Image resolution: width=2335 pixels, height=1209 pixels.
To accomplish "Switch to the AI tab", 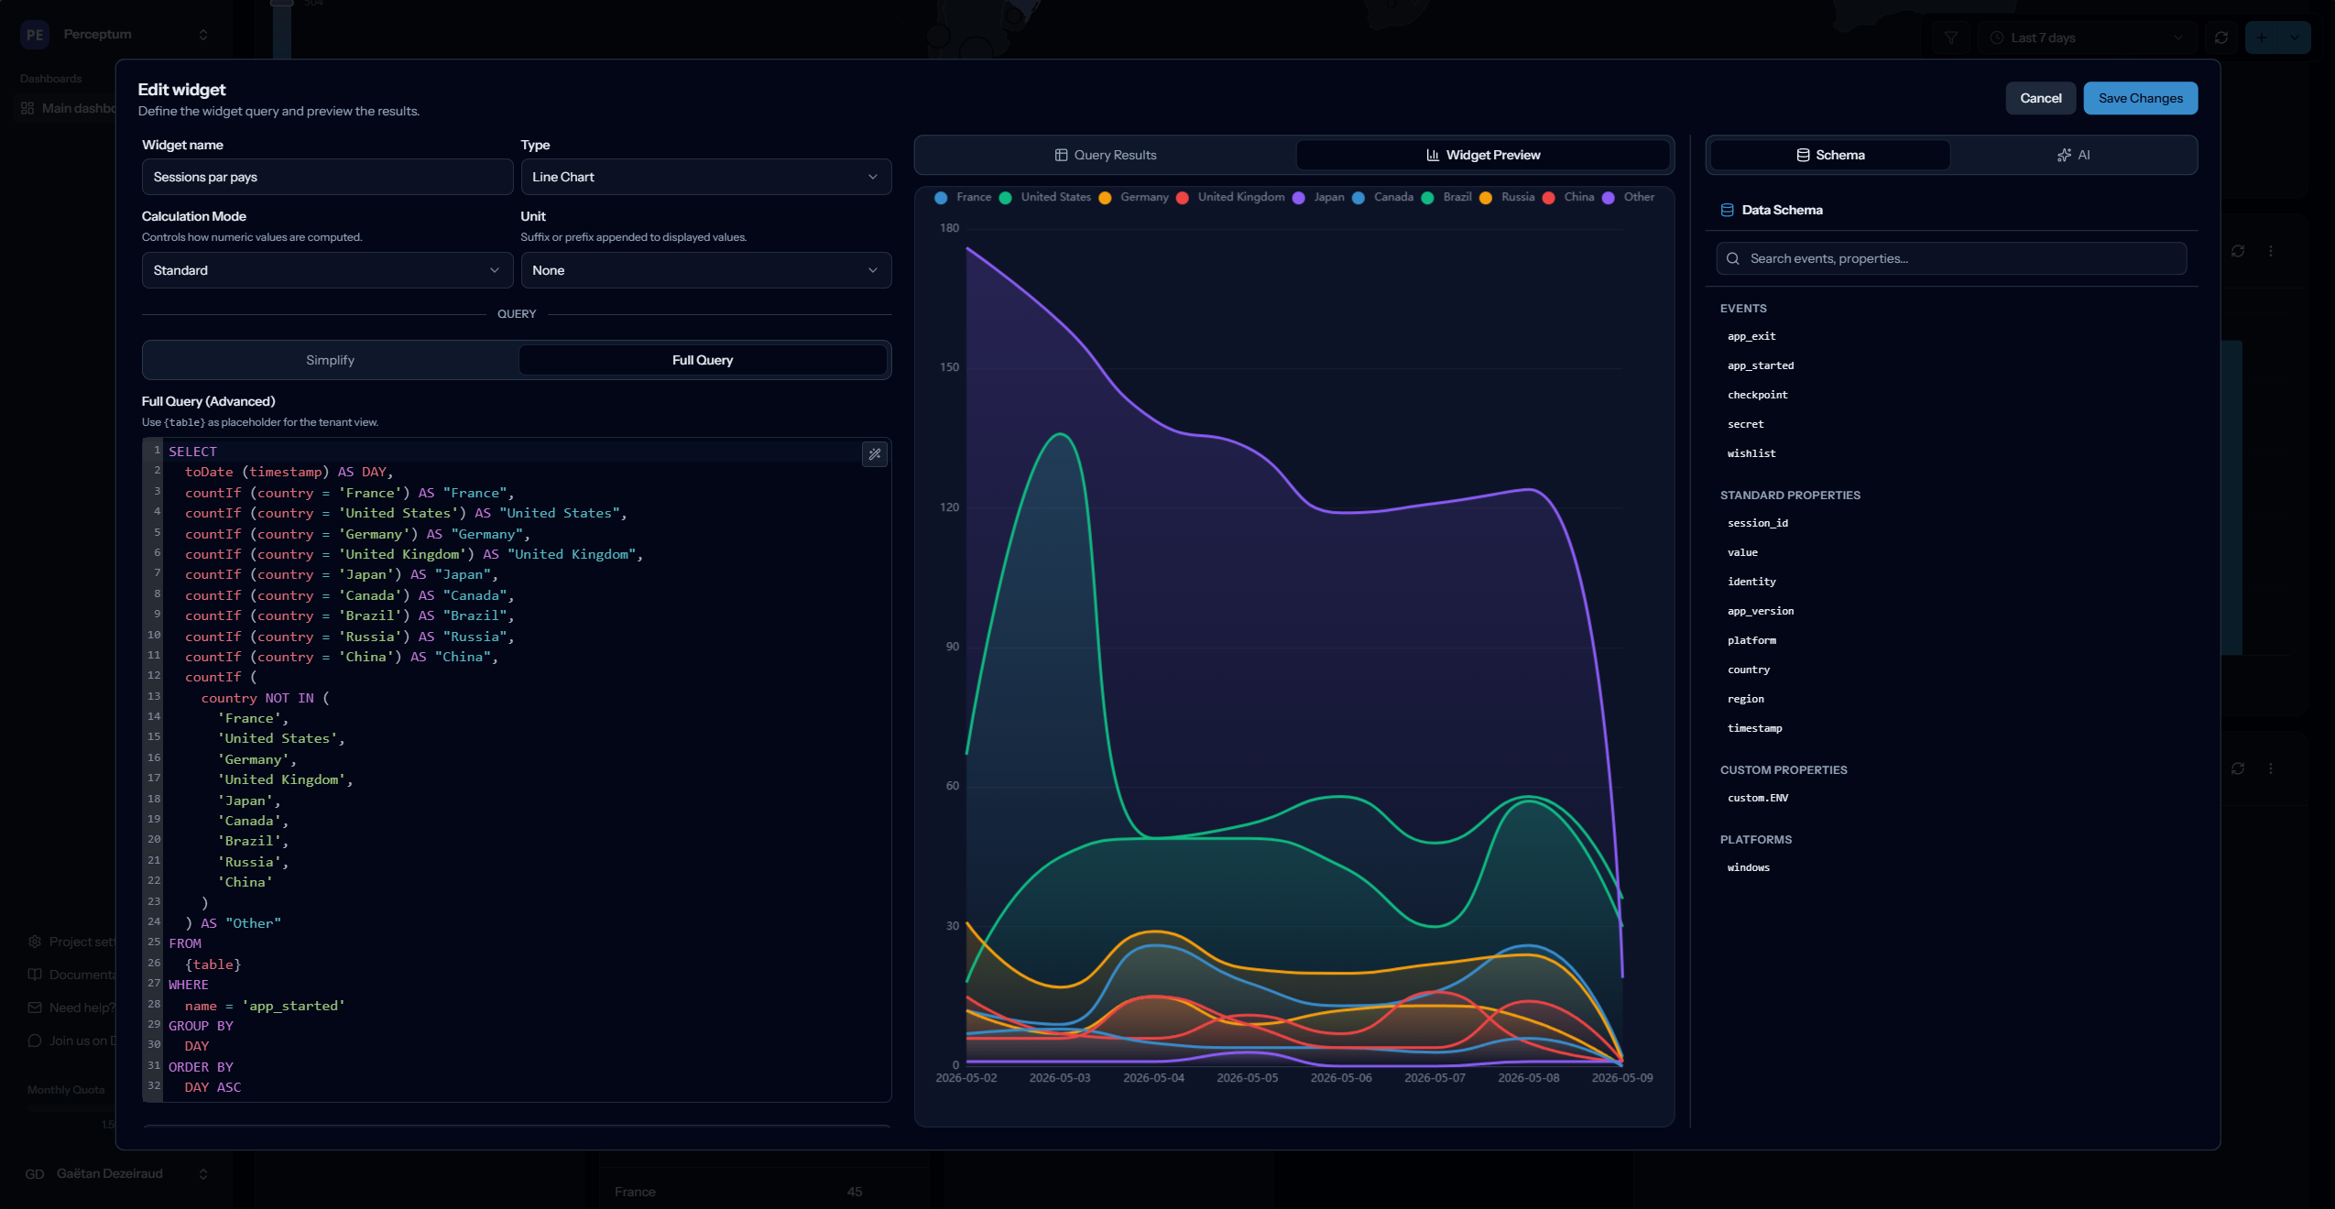I will tap(2073, 155).
